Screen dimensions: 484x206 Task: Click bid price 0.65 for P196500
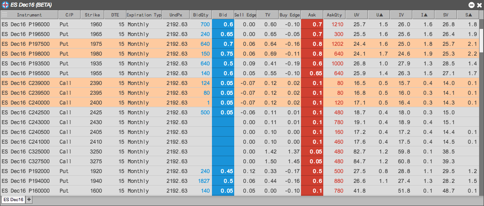pos(223,34)
